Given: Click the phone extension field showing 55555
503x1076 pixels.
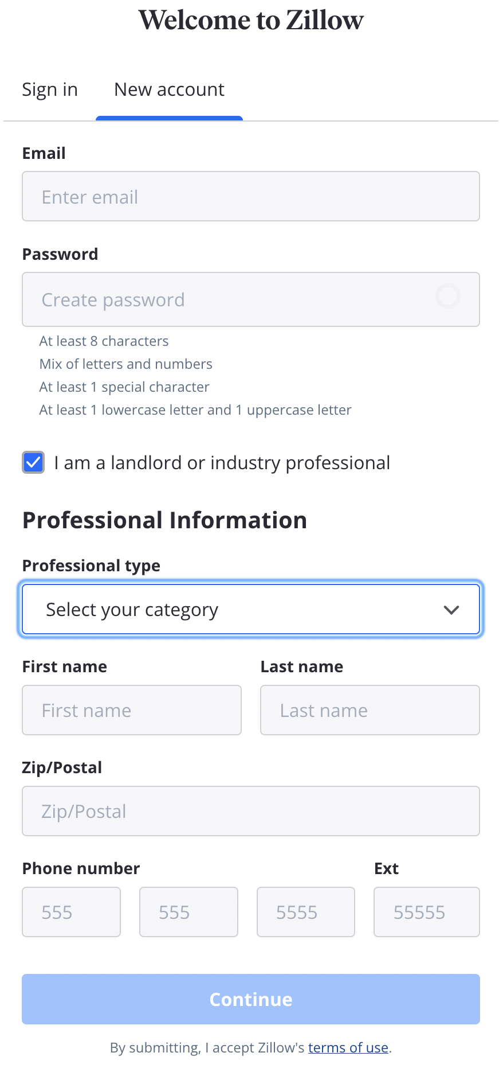Looking at the screenshot, I should 426,912.
